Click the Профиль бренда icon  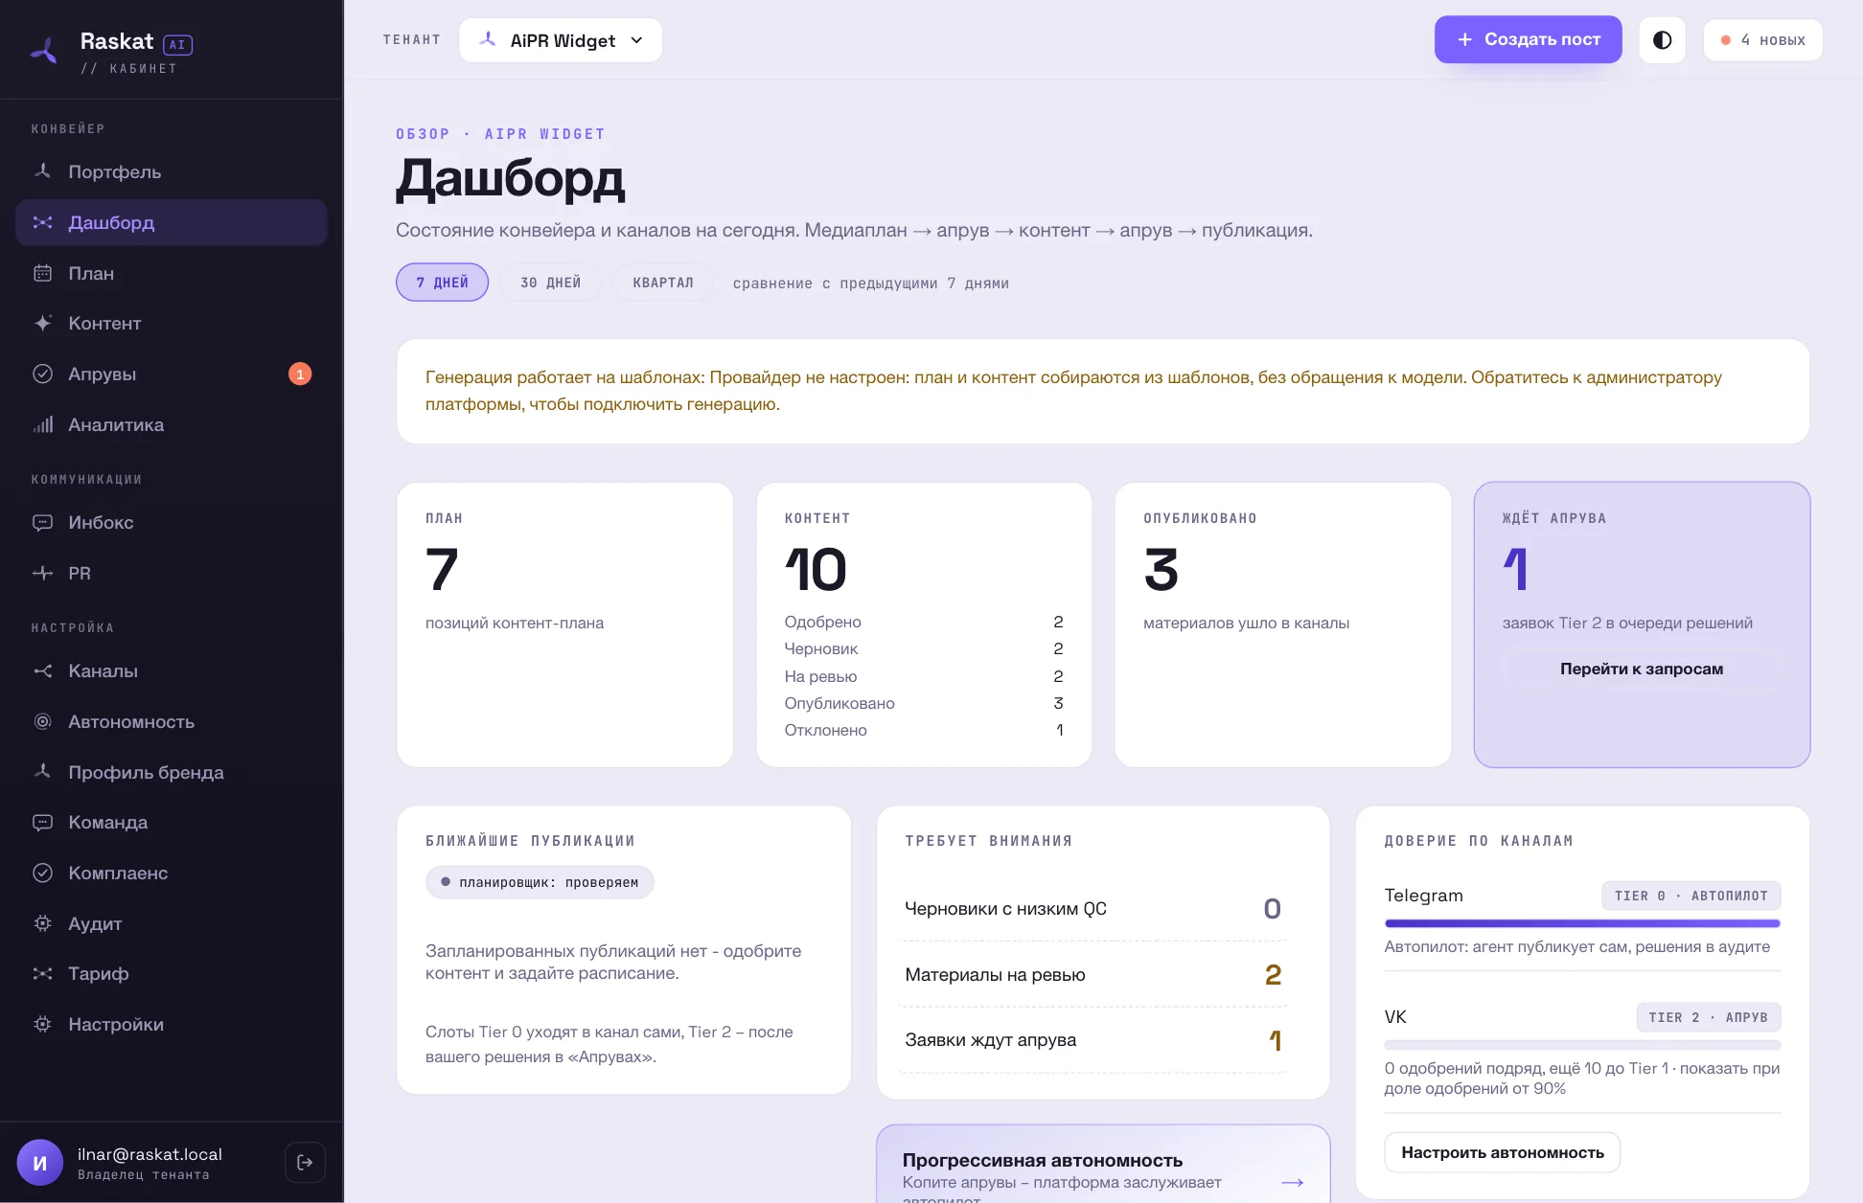coord(42,772)
